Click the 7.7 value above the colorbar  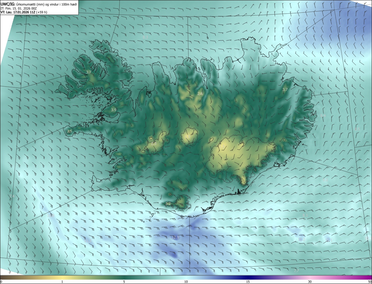296,271
